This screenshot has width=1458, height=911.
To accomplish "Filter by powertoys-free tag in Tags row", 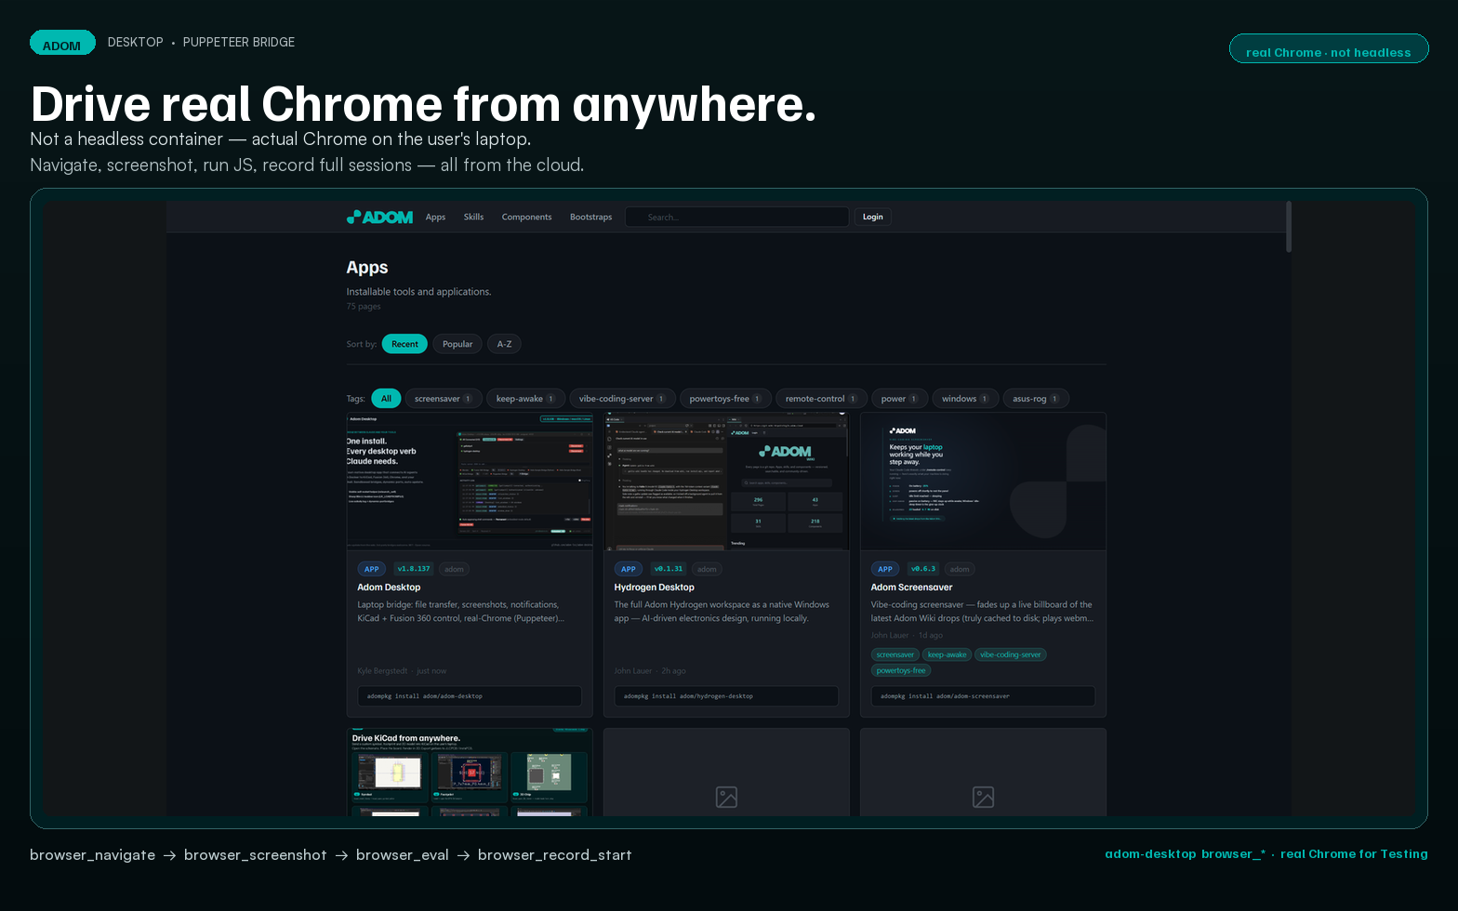I will [x=724, y=399].
